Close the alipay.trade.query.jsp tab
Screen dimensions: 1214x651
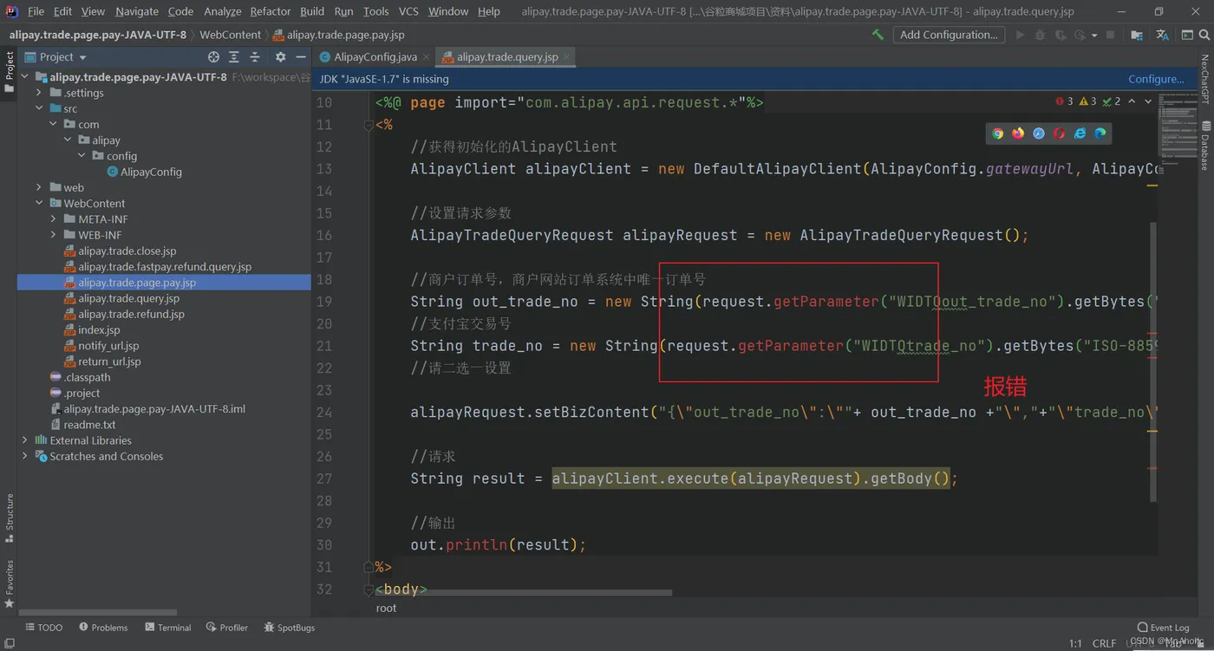tap(567, 56)
